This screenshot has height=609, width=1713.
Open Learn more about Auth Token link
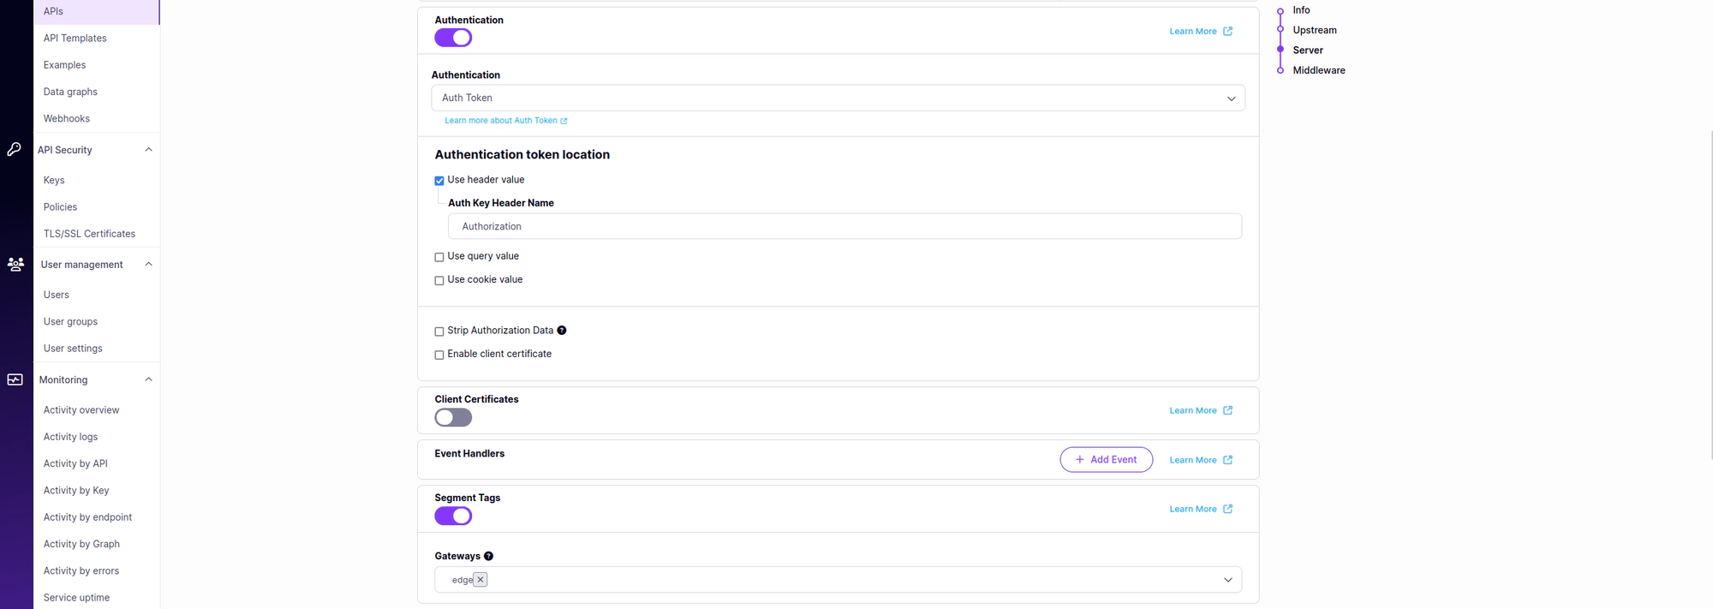click(x=505, y=121)
